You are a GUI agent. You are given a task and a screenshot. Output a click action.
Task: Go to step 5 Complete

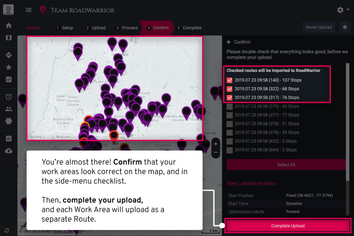tap(189, 28)
